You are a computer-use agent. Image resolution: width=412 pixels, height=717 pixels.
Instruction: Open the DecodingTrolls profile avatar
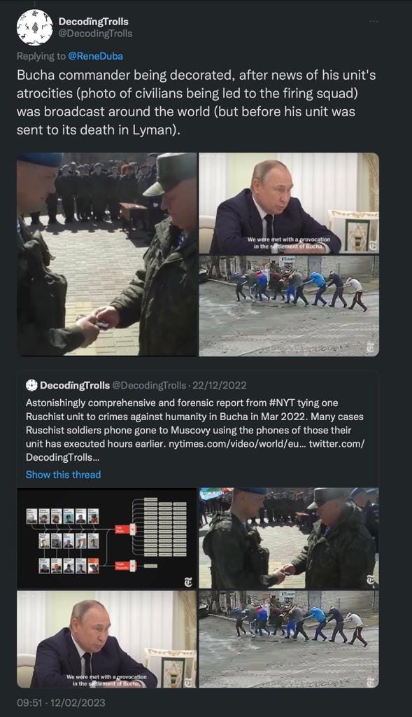pyautogui.click(x=35, y=27)
